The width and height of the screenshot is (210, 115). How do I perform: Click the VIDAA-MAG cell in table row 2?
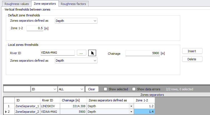point(50,112)
